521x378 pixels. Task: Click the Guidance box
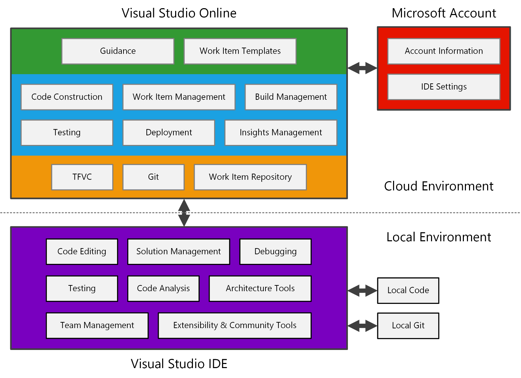[118, 51]
